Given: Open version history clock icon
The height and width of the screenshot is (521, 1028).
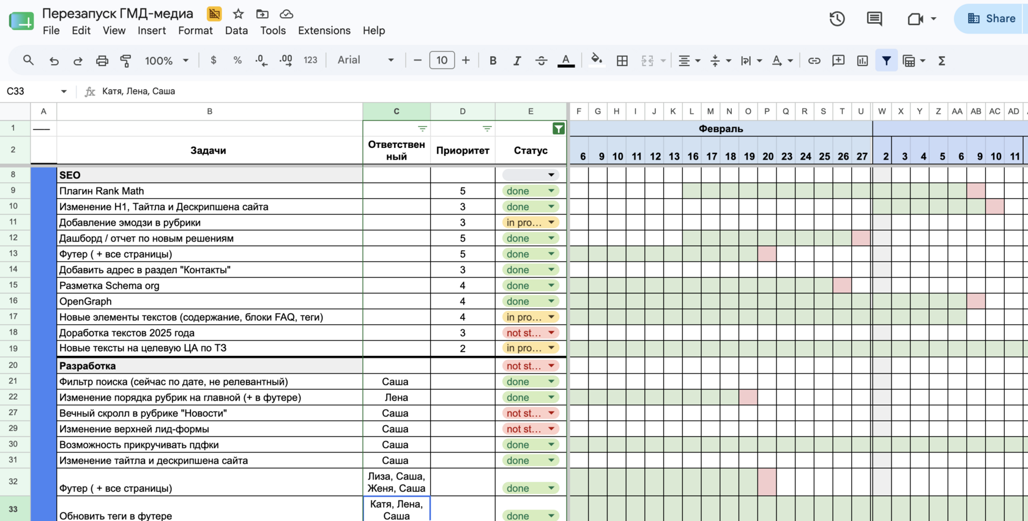Looking at the screenshot, I should click(837, 19).
